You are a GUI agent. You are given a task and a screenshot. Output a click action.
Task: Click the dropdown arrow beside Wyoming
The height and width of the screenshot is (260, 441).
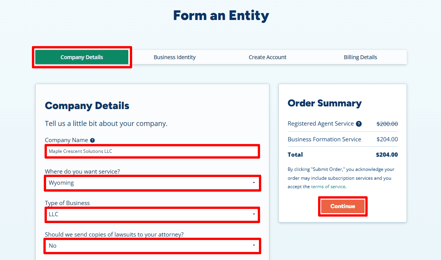pos(254,183)
